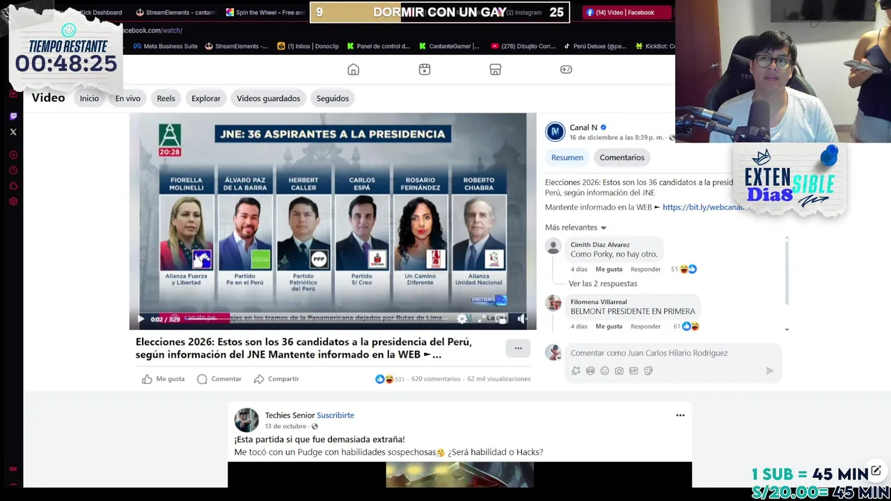
Task: Switch to the En vivo tab
Action: point(128,98)
